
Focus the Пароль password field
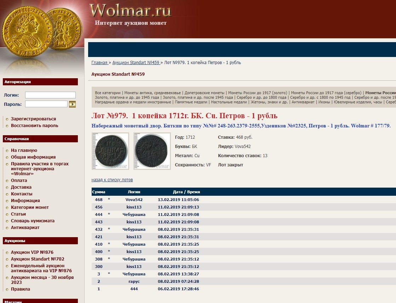tap(46, 104)
